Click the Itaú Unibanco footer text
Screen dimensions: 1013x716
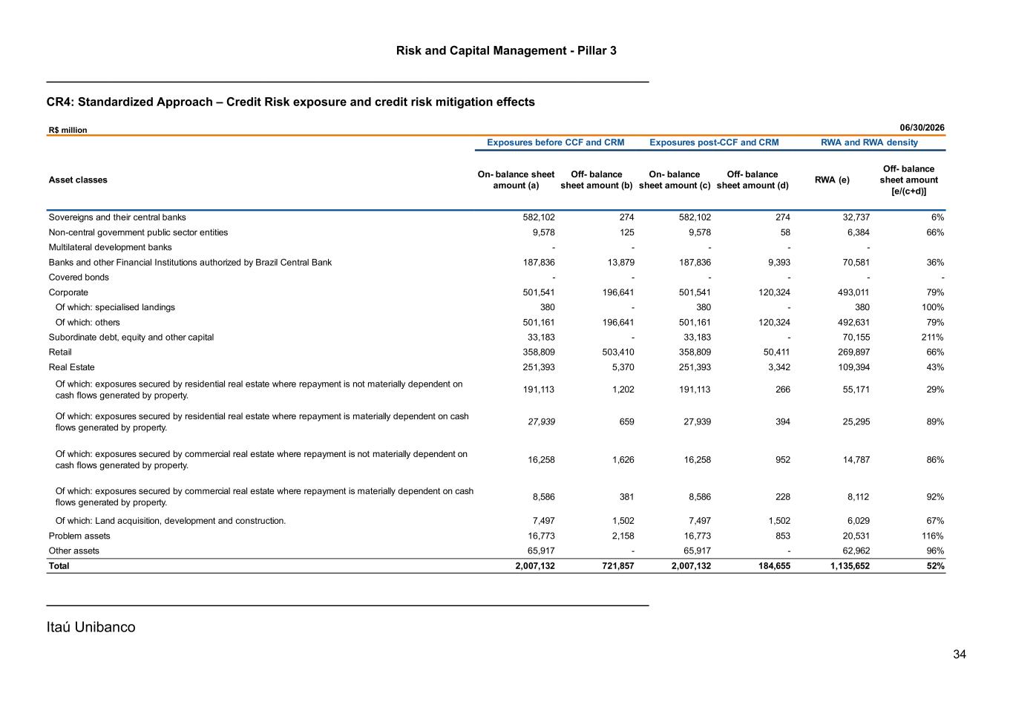coord(91,627)
